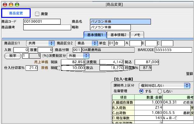
Task: Click the 商品変更 button
Action: 16,13
